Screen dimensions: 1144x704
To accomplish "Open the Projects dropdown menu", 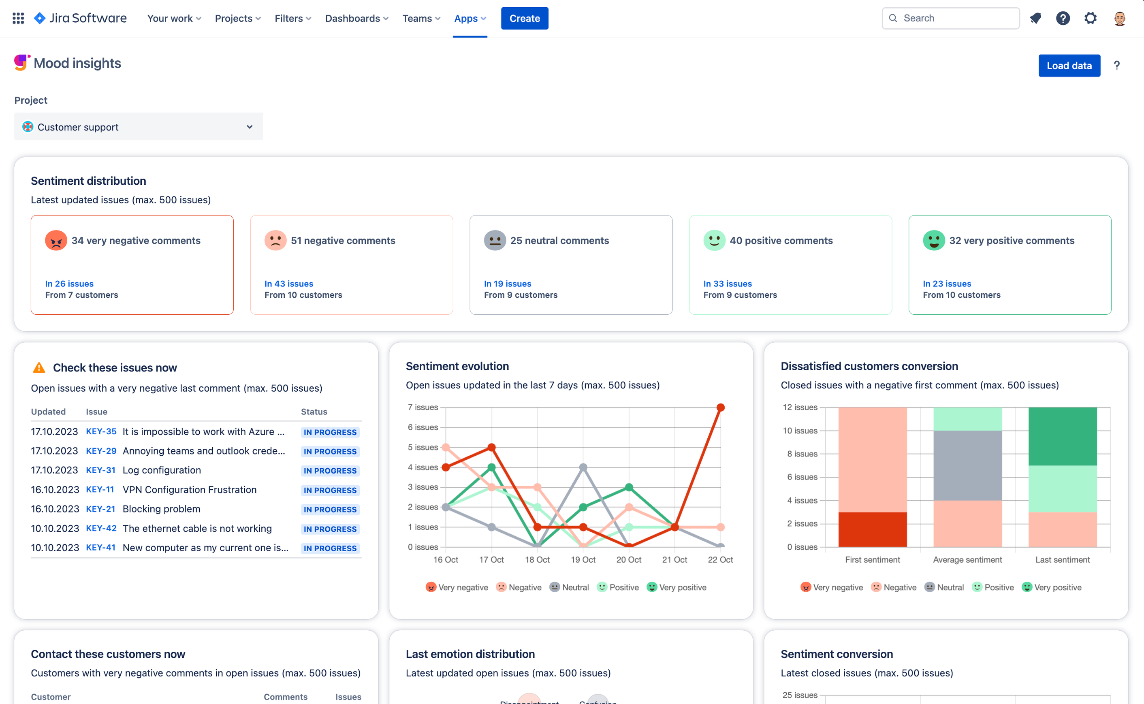I will (237, 18).
